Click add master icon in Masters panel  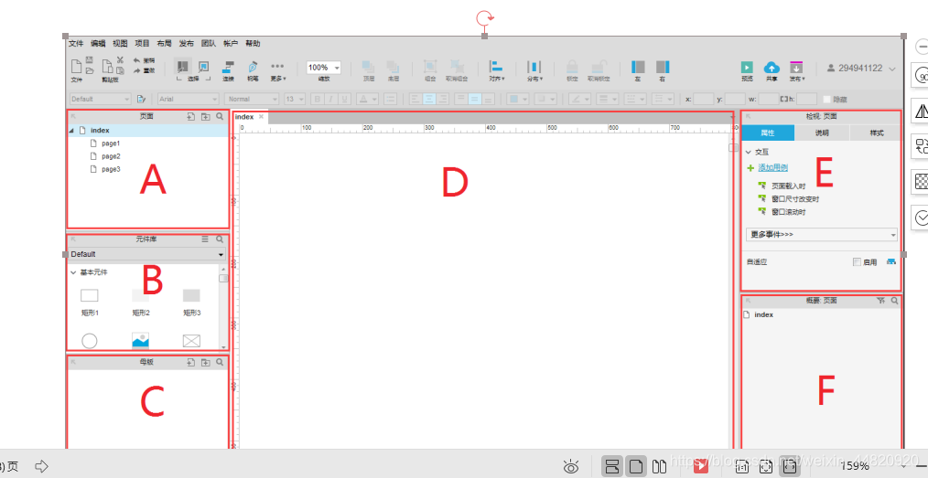pos(191,362)
